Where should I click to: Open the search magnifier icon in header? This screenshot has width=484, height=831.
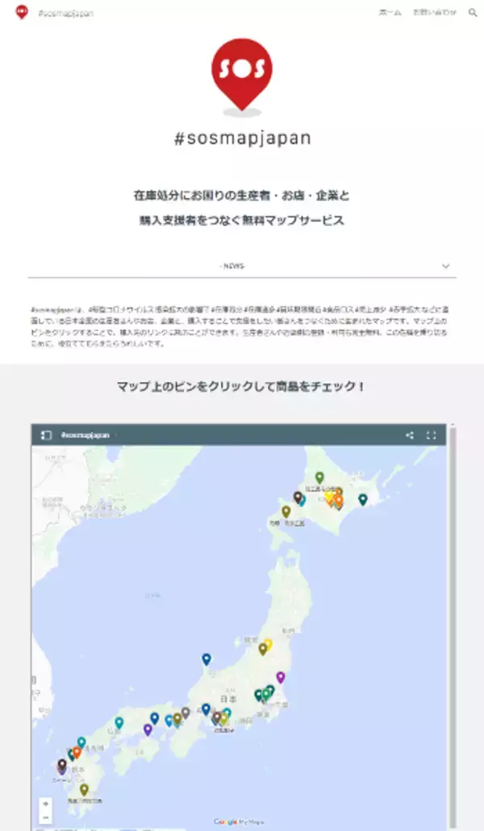pos(473,12)
